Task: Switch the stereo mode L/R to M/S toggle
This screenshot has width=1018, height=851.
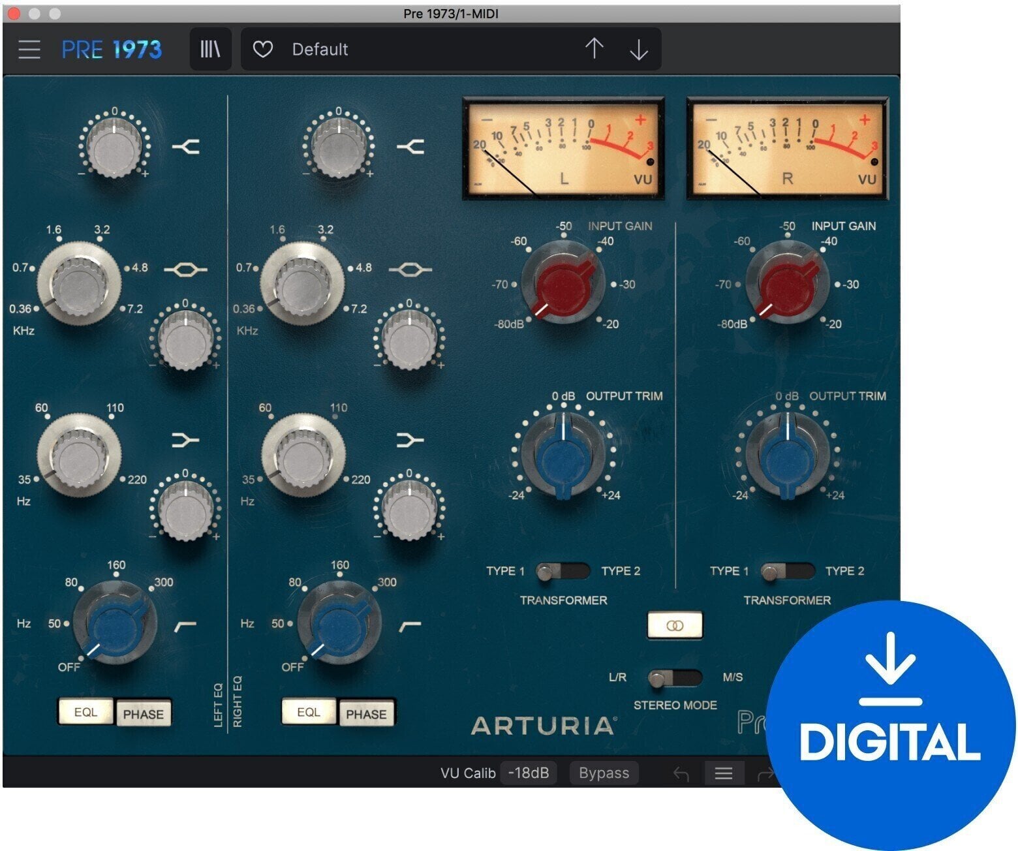Action: [675, 678]
